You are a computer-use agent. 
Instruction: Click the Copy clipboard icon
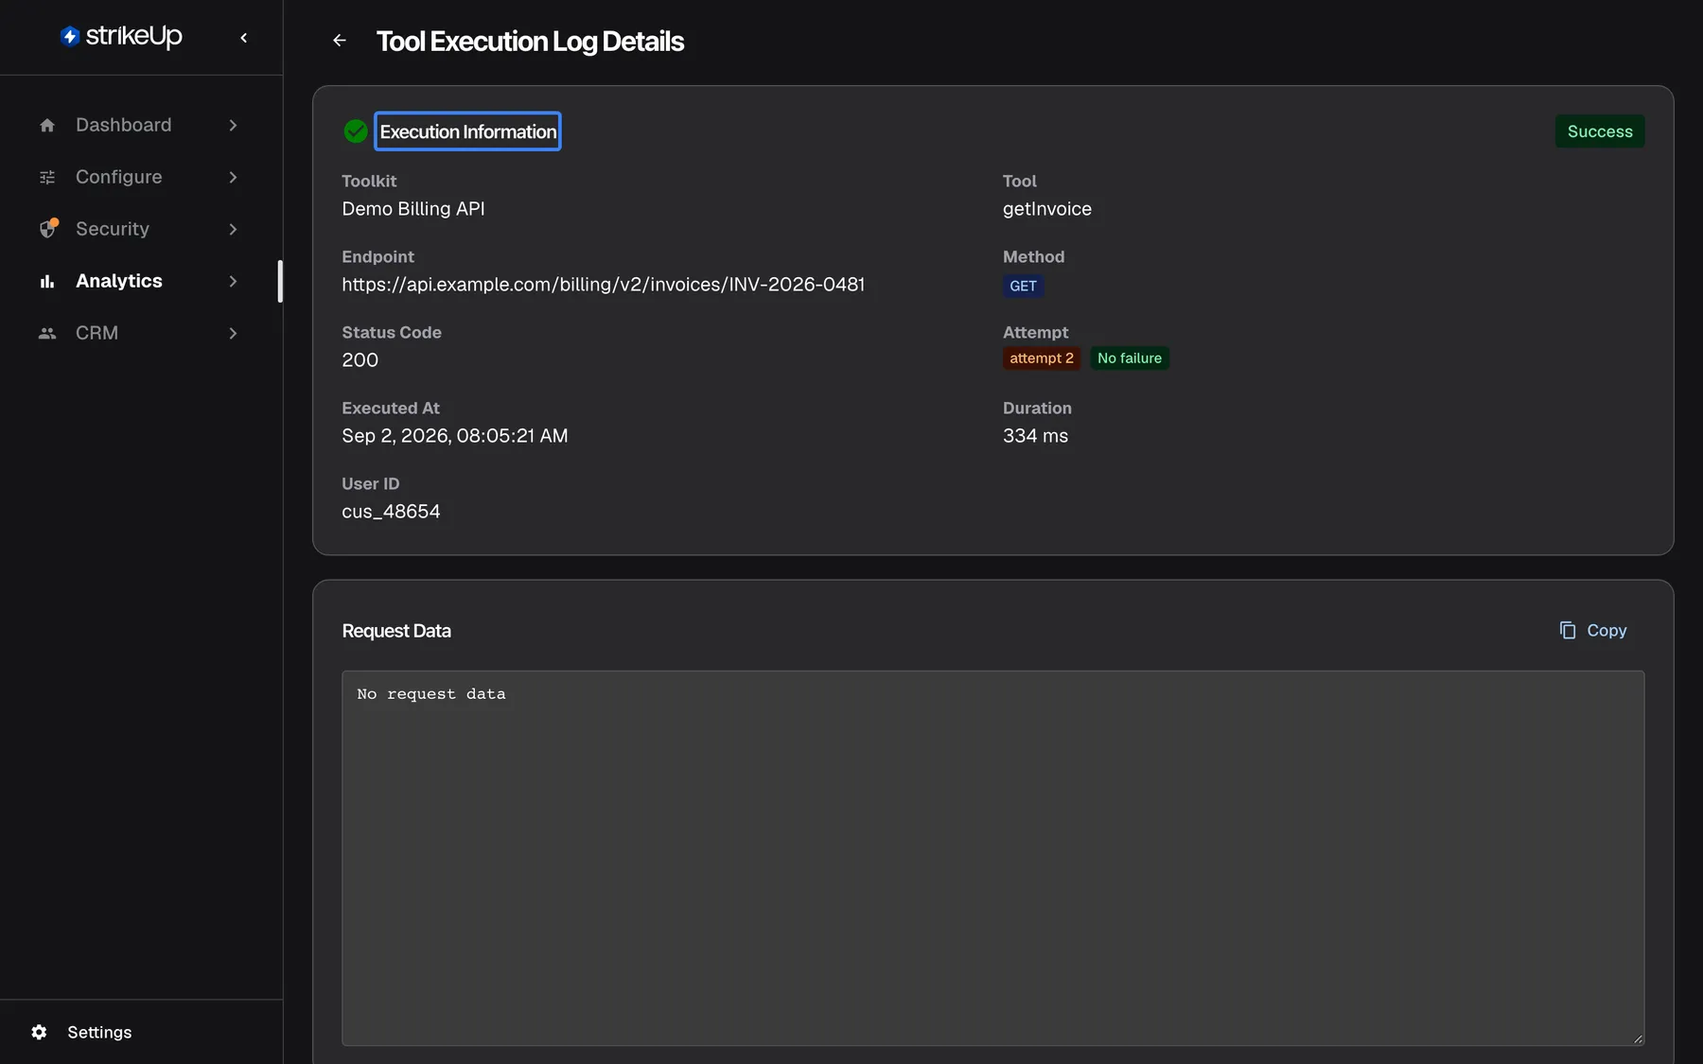coord(1568,630)
